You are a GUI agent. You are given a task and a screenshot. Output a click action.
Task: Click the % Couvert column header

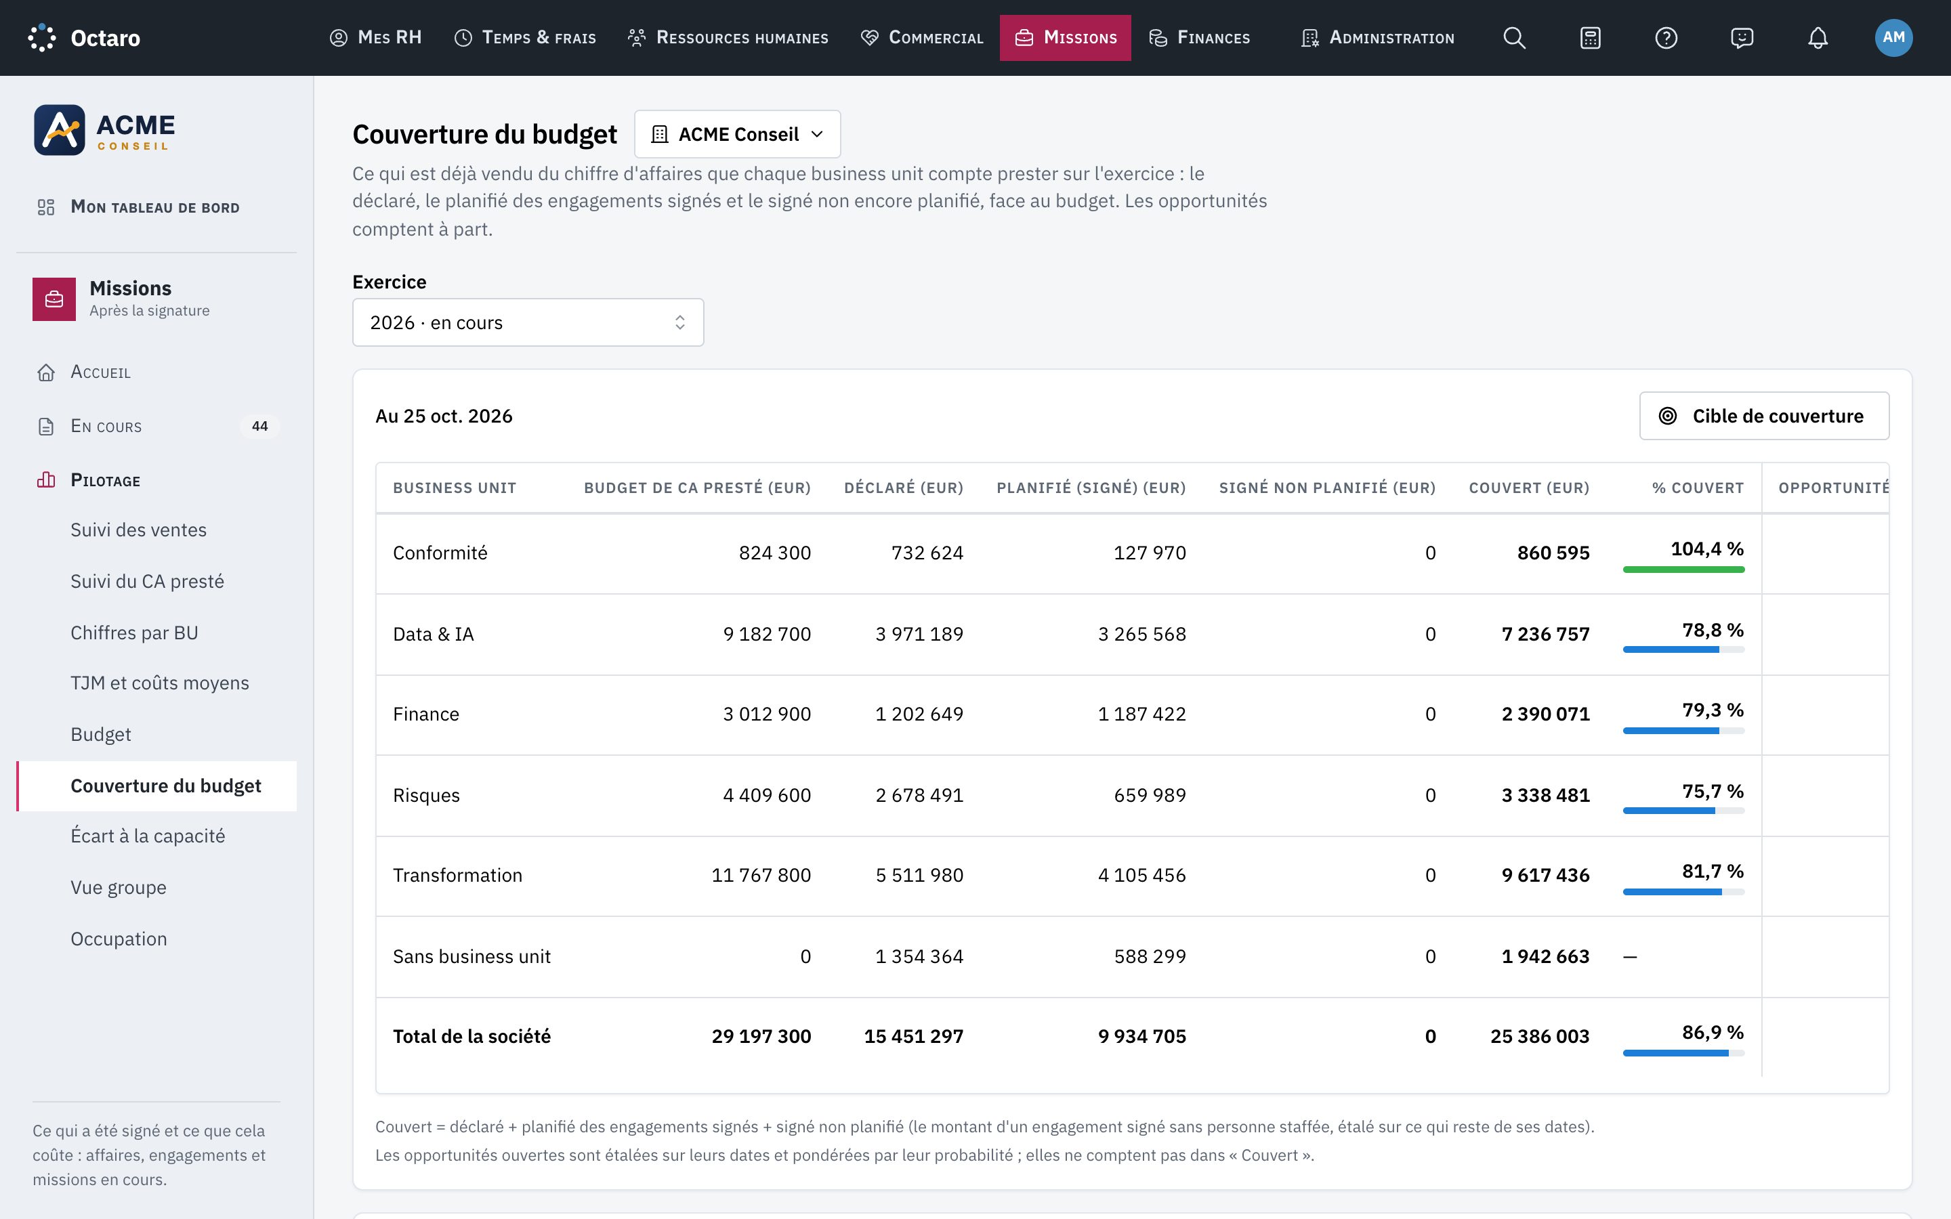(x=1698, y=488)
